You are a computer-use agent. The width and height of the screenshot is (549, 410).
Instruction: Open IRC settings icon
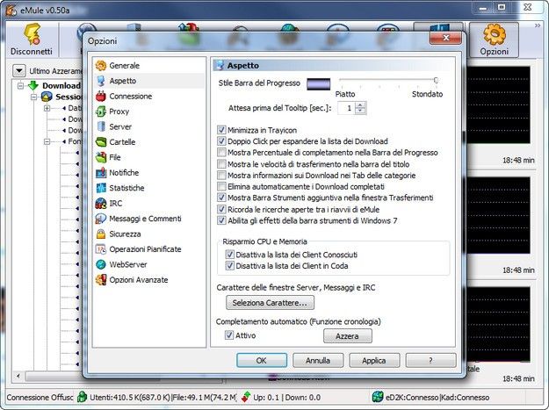101,204
